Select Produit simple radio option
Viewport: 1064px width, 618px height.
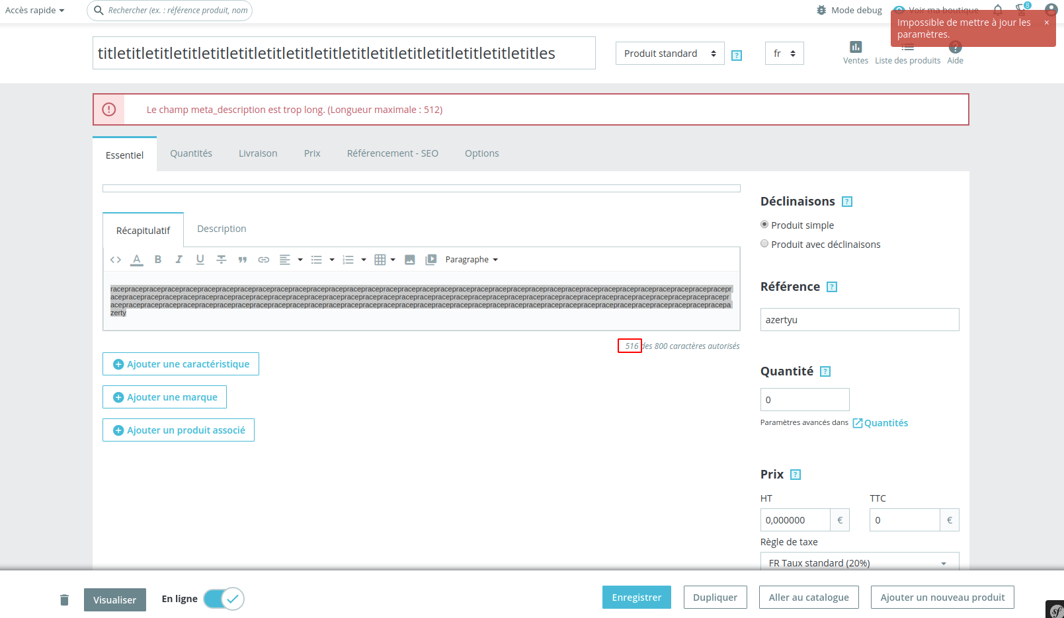coord(764,225)
